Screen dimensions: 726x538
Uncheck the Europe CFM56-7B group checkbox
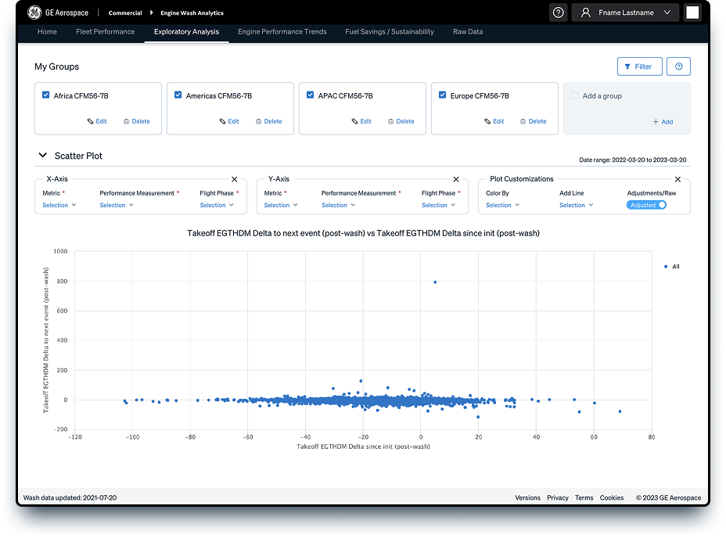[442, 95]
